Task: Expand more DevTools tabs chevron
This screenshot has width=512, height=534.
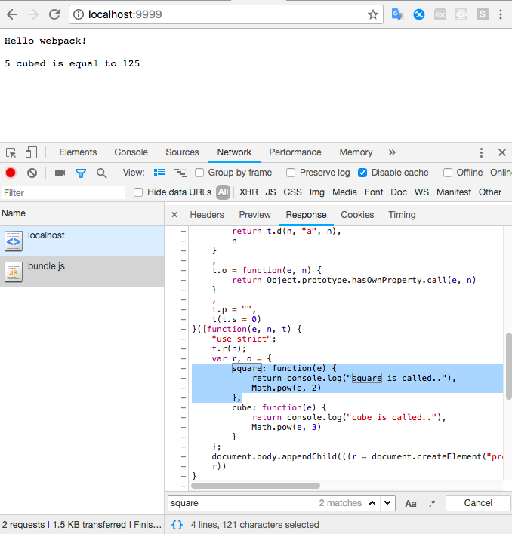Action: point(392,152)
